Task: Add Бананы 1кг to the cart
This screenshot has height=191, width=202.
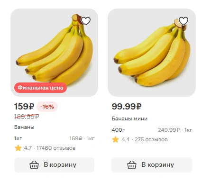Action: [x=54, y=165]
